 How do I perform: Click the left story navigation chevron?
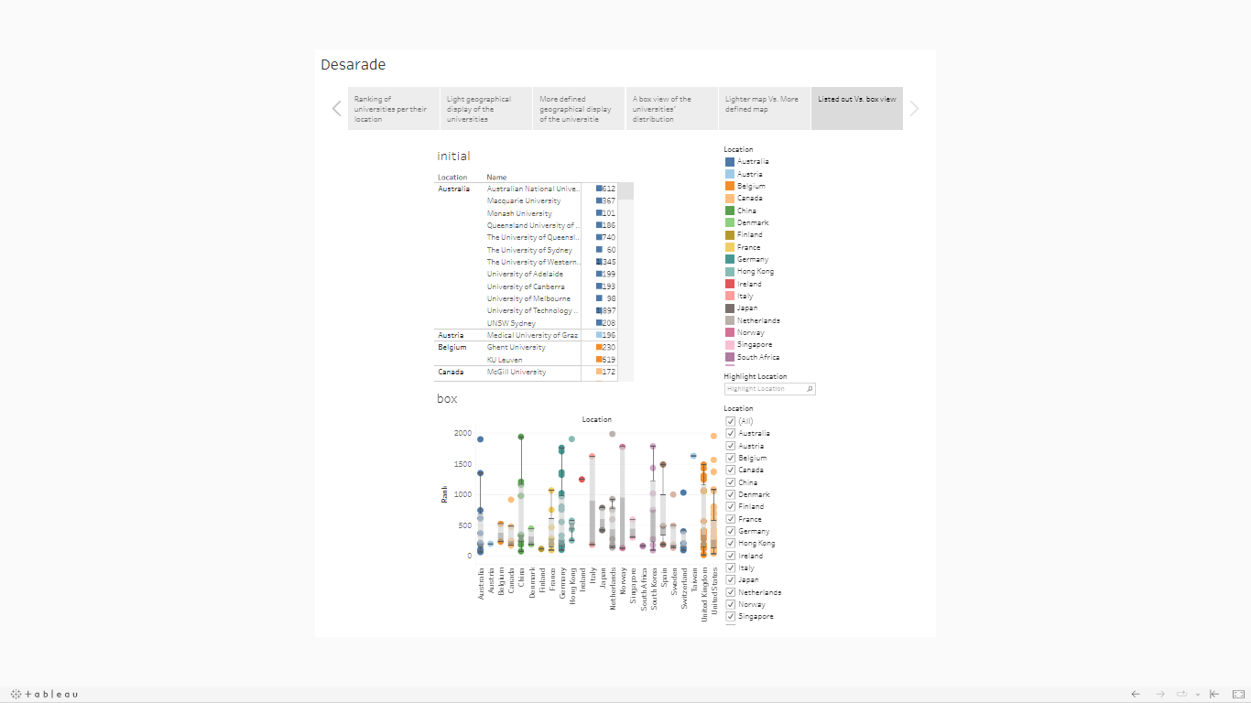(x=336, y=108)
